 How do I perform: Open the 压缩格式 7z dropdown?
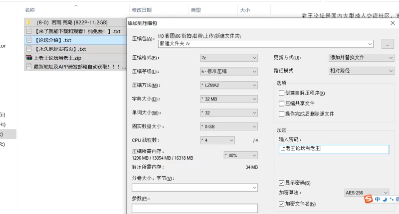228,58
